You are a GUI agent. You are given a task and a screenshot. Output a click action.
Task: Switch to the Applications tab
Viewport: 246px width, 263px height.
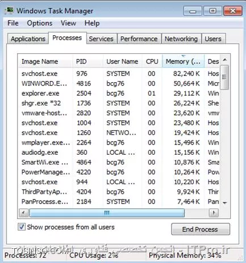[28, 39]
